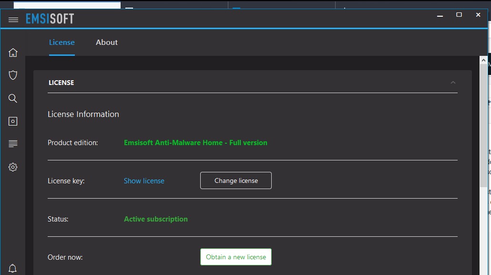Click the Show license link

click(x=144, y=181)
